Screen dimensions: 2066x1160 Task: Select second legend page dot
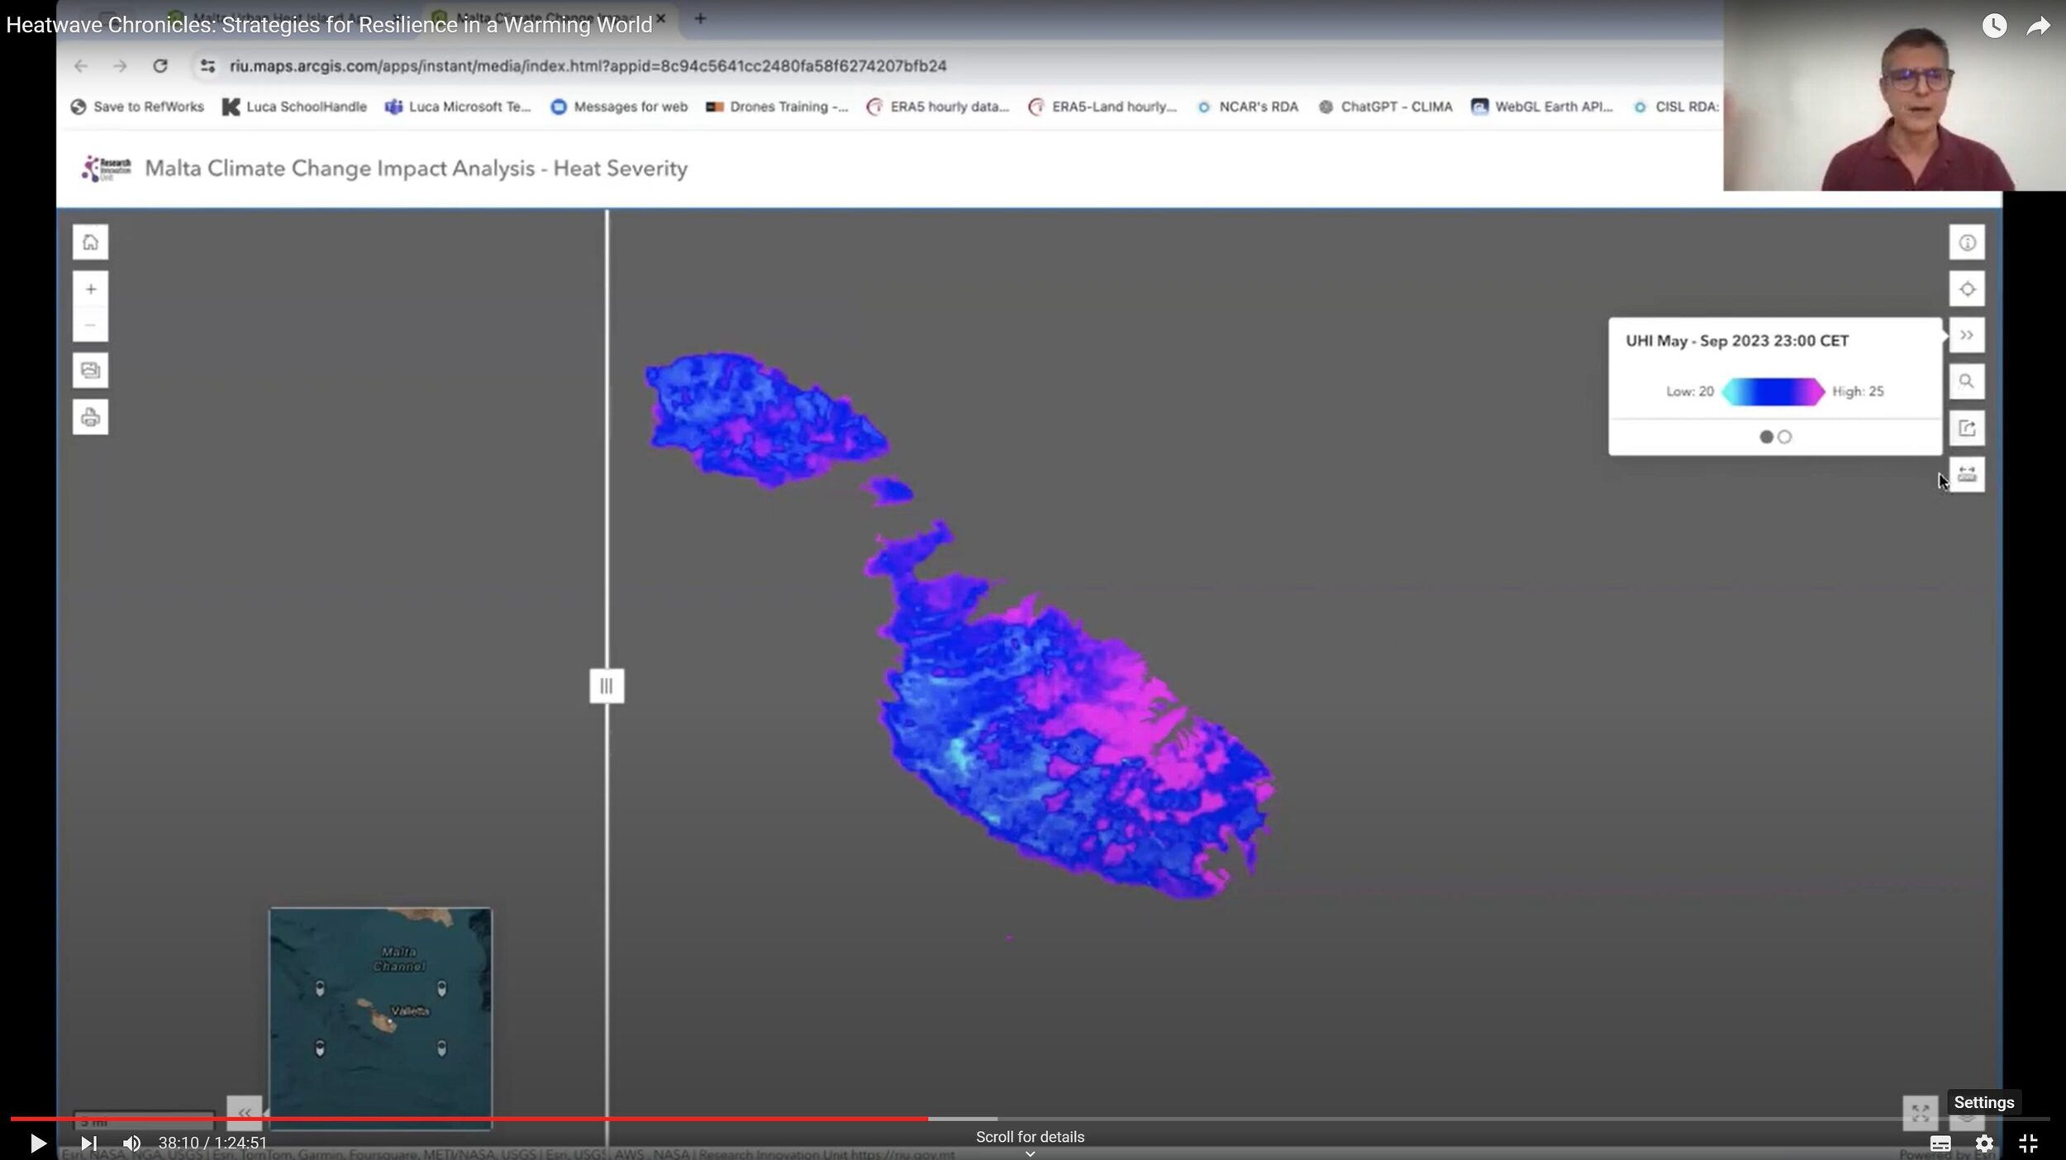[x=1784, y=437]
